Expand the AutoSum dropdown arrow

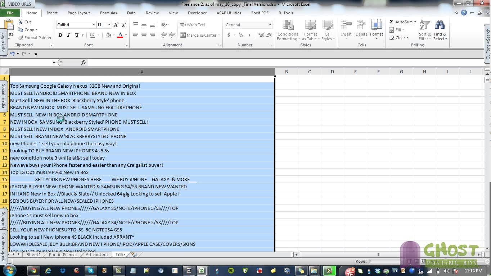pyautogui.click(x=415, y=22)
